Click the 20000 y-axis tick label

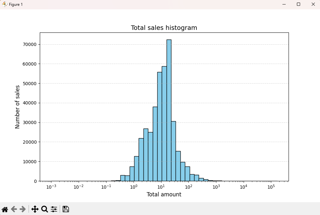point(30,142)
